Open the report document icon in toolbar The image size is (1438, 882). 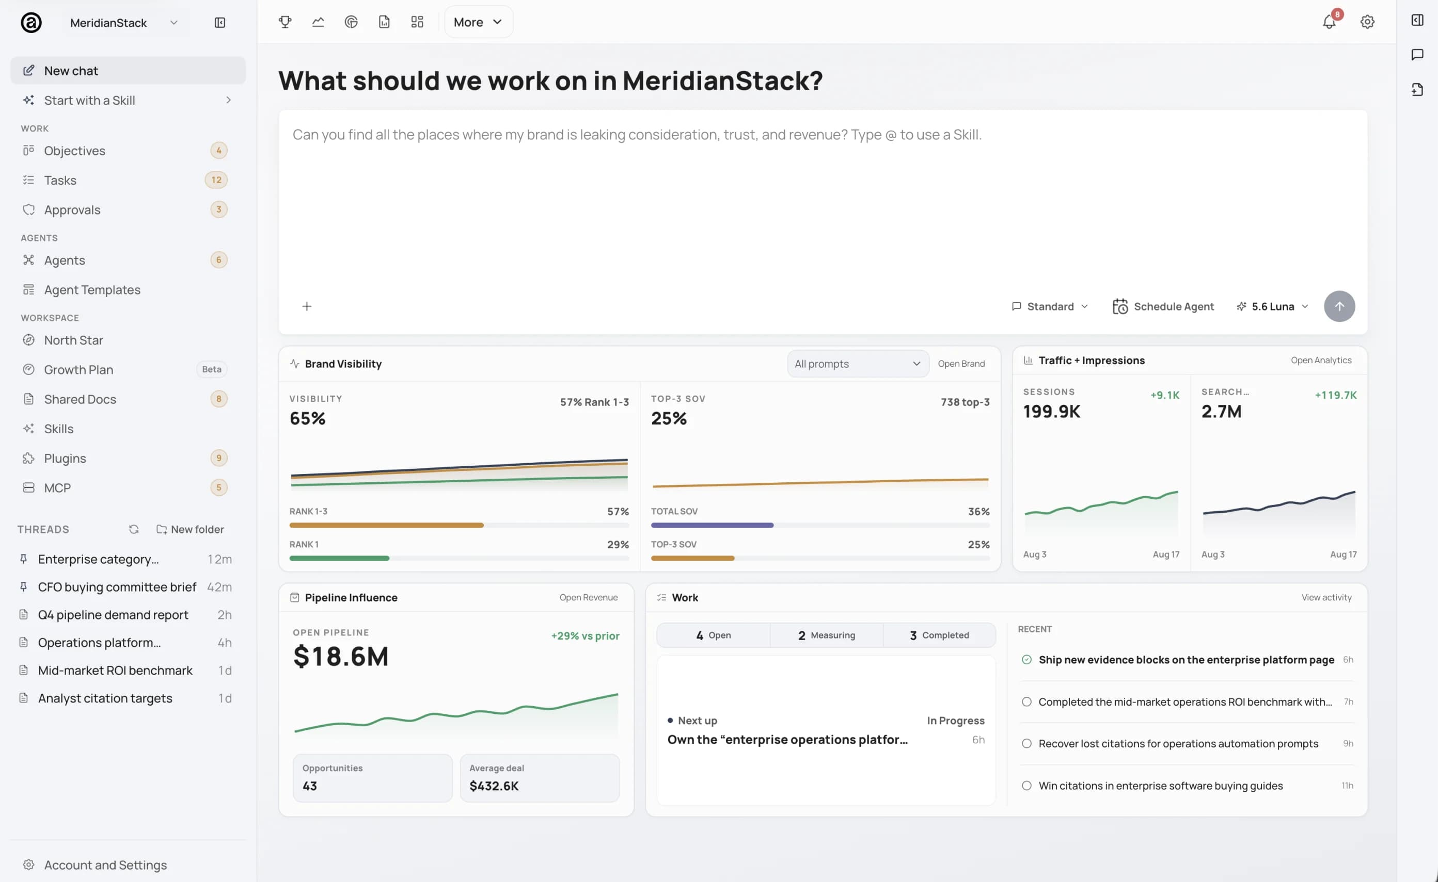(x=384, y=22)
